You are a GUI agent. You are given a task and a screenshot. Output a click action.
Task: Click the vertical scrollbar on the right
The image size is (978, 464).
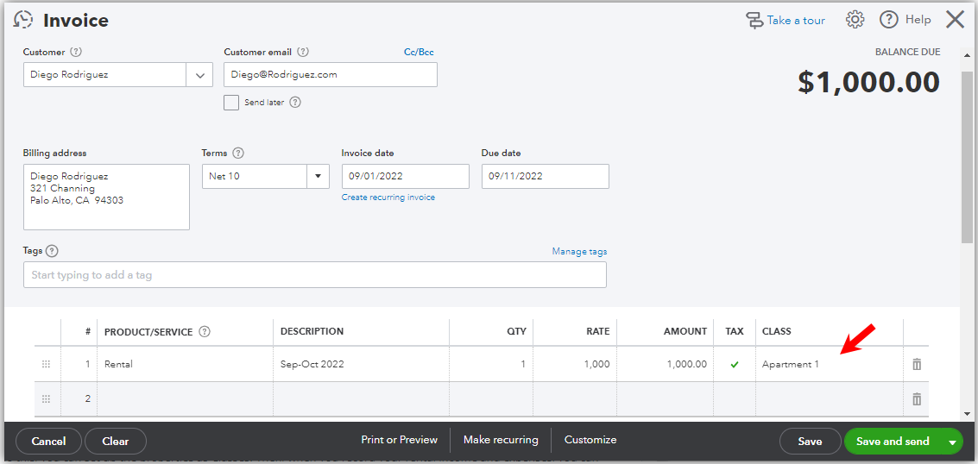click(967, 155)
